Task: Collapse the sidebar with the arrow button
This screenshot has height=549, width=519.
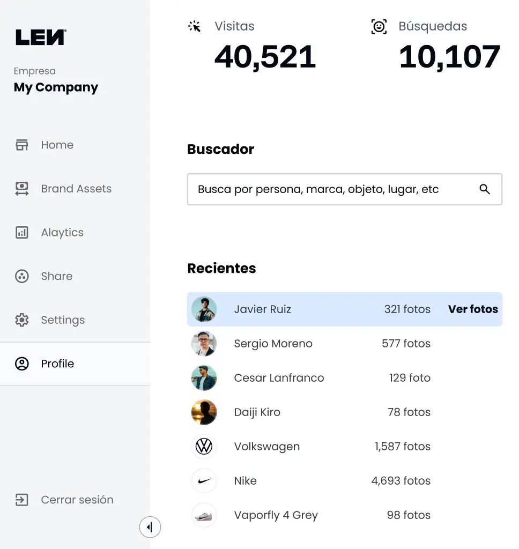Action: tap(150, 527)
